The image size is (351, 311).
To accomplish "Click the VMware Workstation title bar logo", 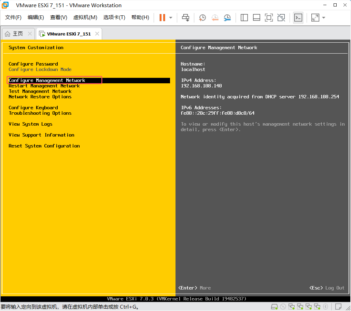I will point(5,5).
